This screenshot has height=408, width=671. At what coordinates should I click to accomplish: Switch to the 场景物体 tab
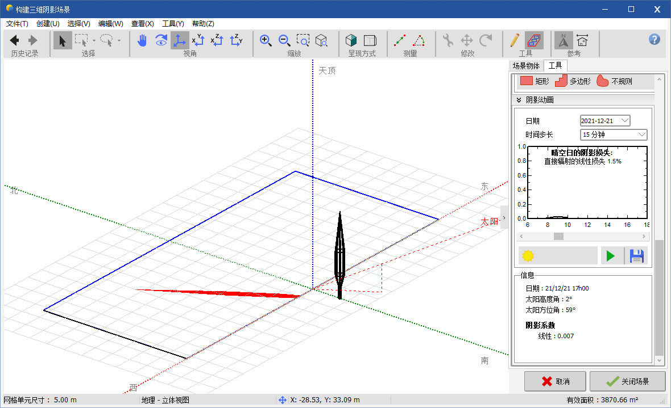click(527, 66)
